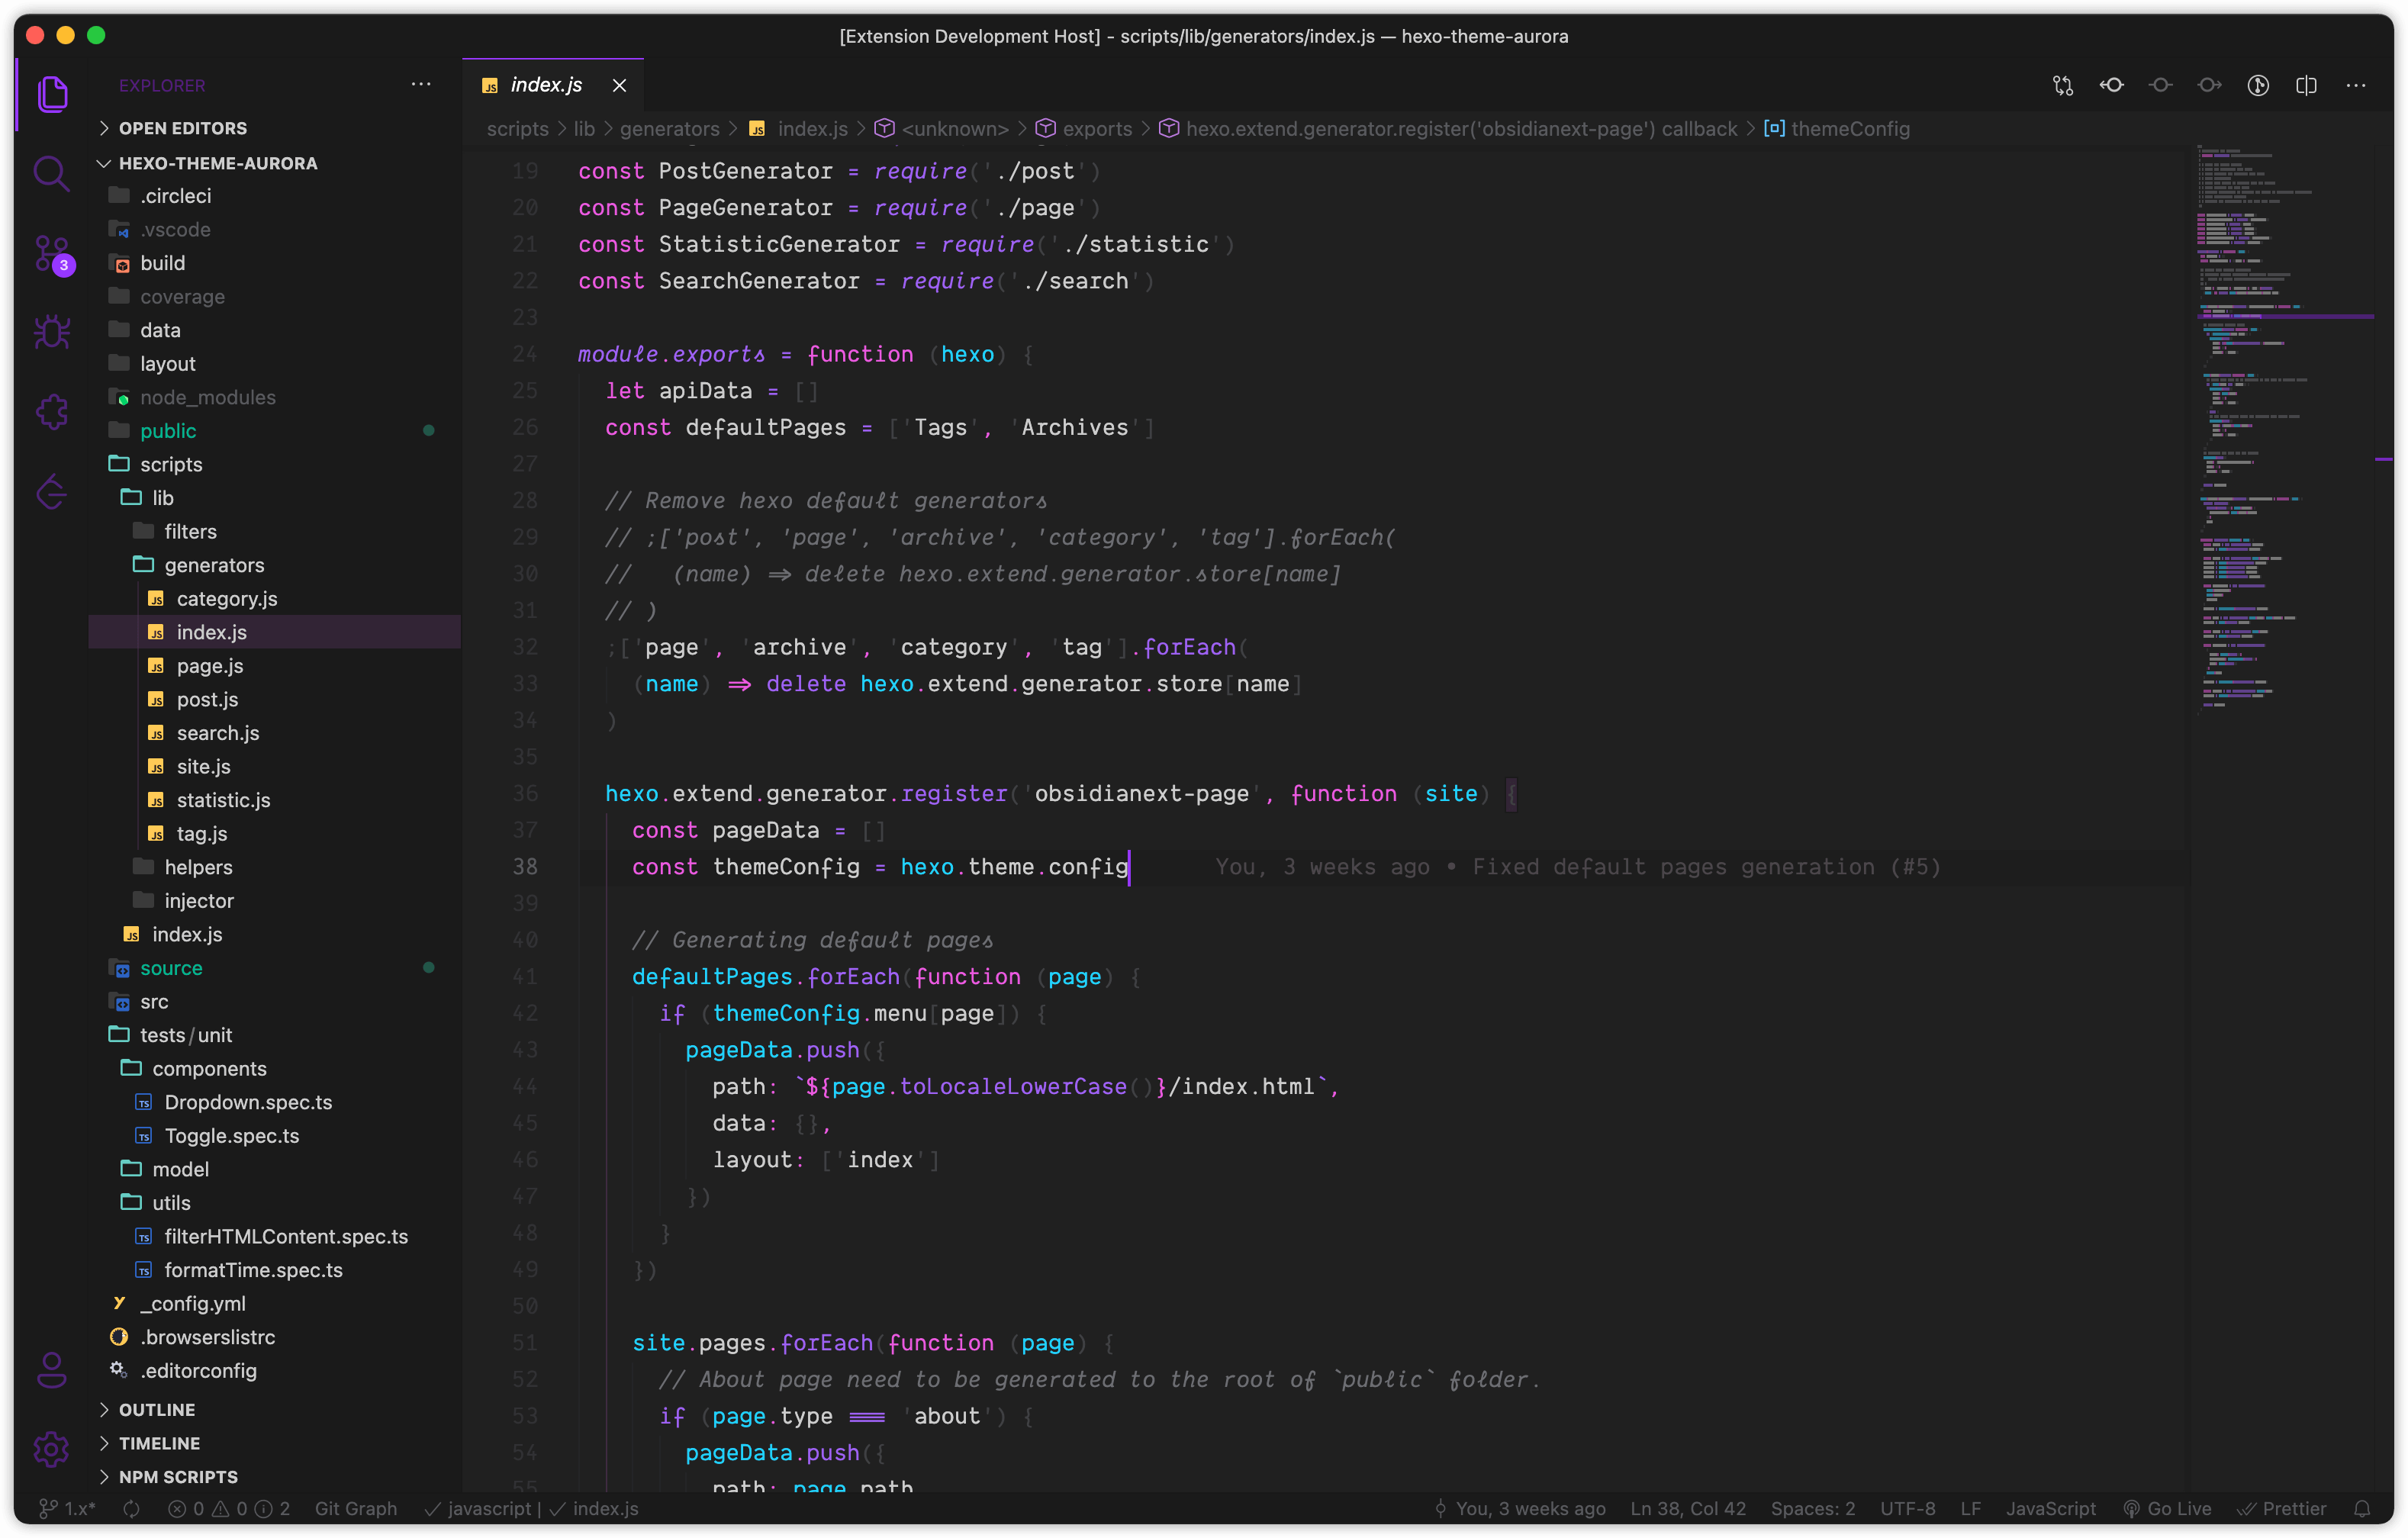Open the notifications bell in status bar

[x=2362, y=1508]
